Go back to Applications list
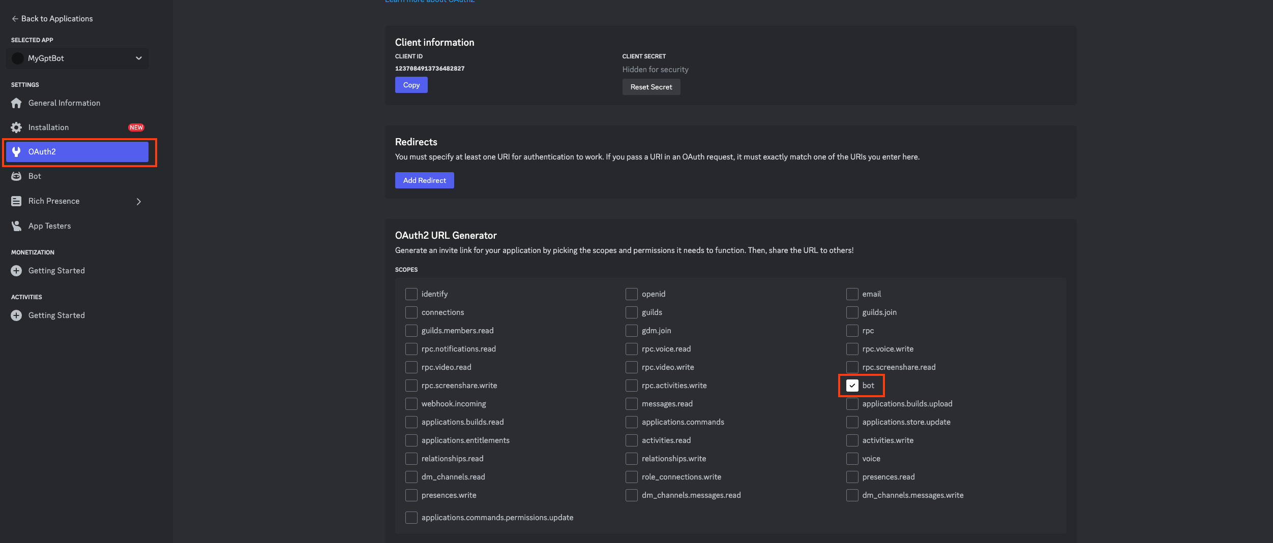 coord(52,19)
